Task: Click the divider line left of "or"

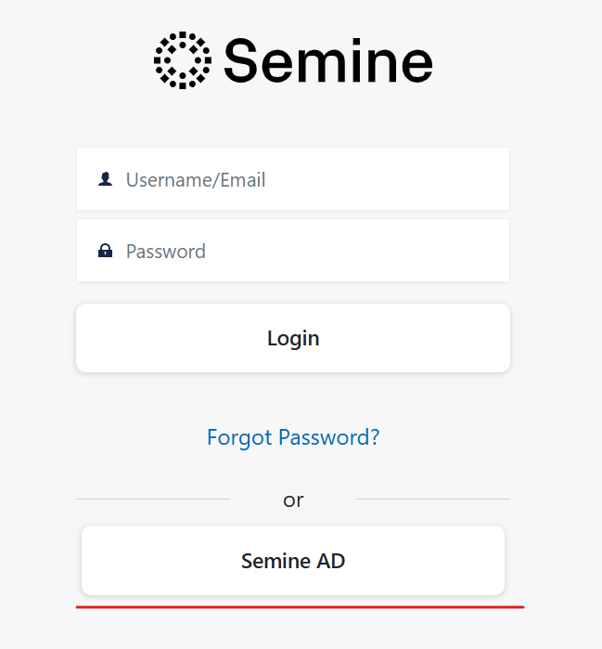Action: pos(153,500)
